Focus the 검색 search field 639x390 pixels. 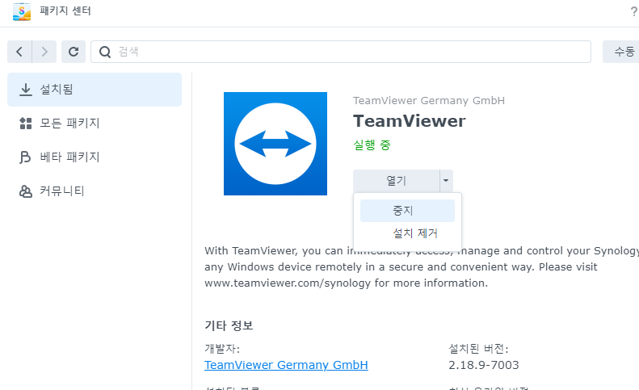[x=341, y=52]
